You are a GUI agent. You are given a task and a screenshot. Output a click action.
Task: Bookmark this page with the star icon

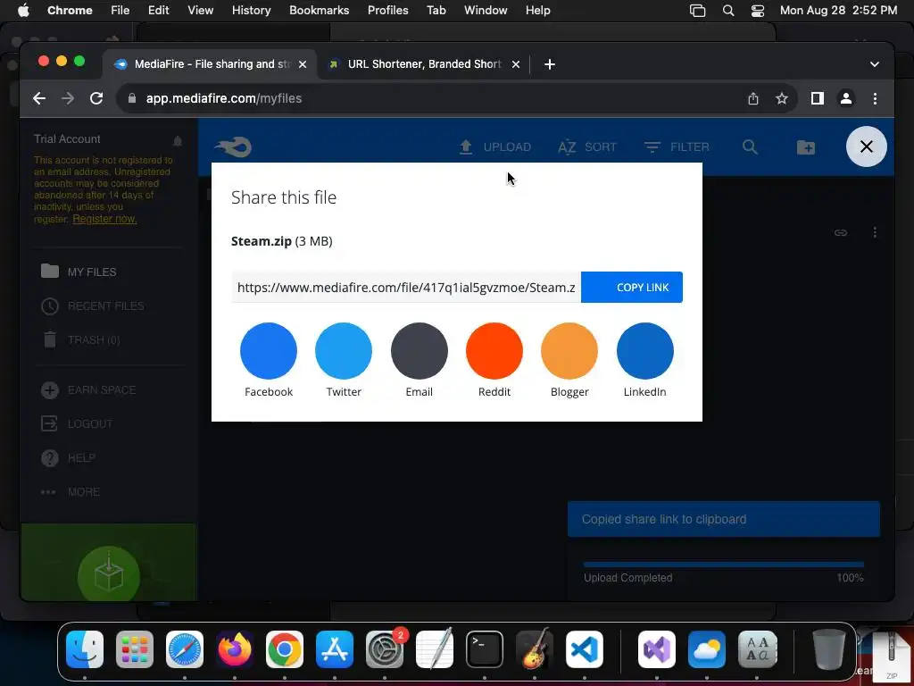782,98
